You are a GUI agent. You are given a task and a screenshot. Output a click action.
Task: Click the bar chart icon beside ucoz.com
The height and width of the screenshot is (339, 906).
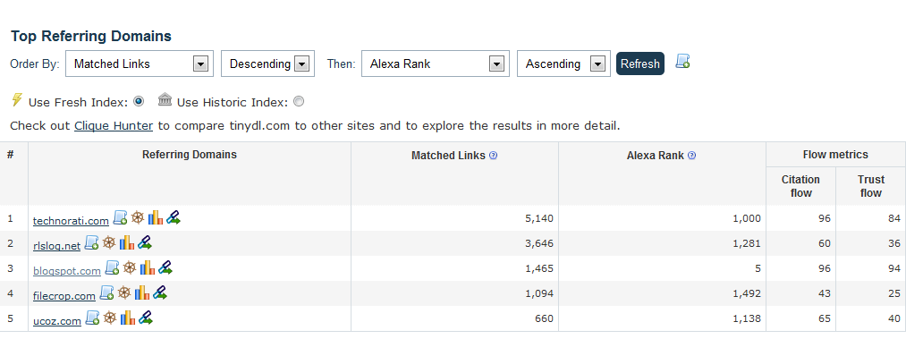(127, 318)
